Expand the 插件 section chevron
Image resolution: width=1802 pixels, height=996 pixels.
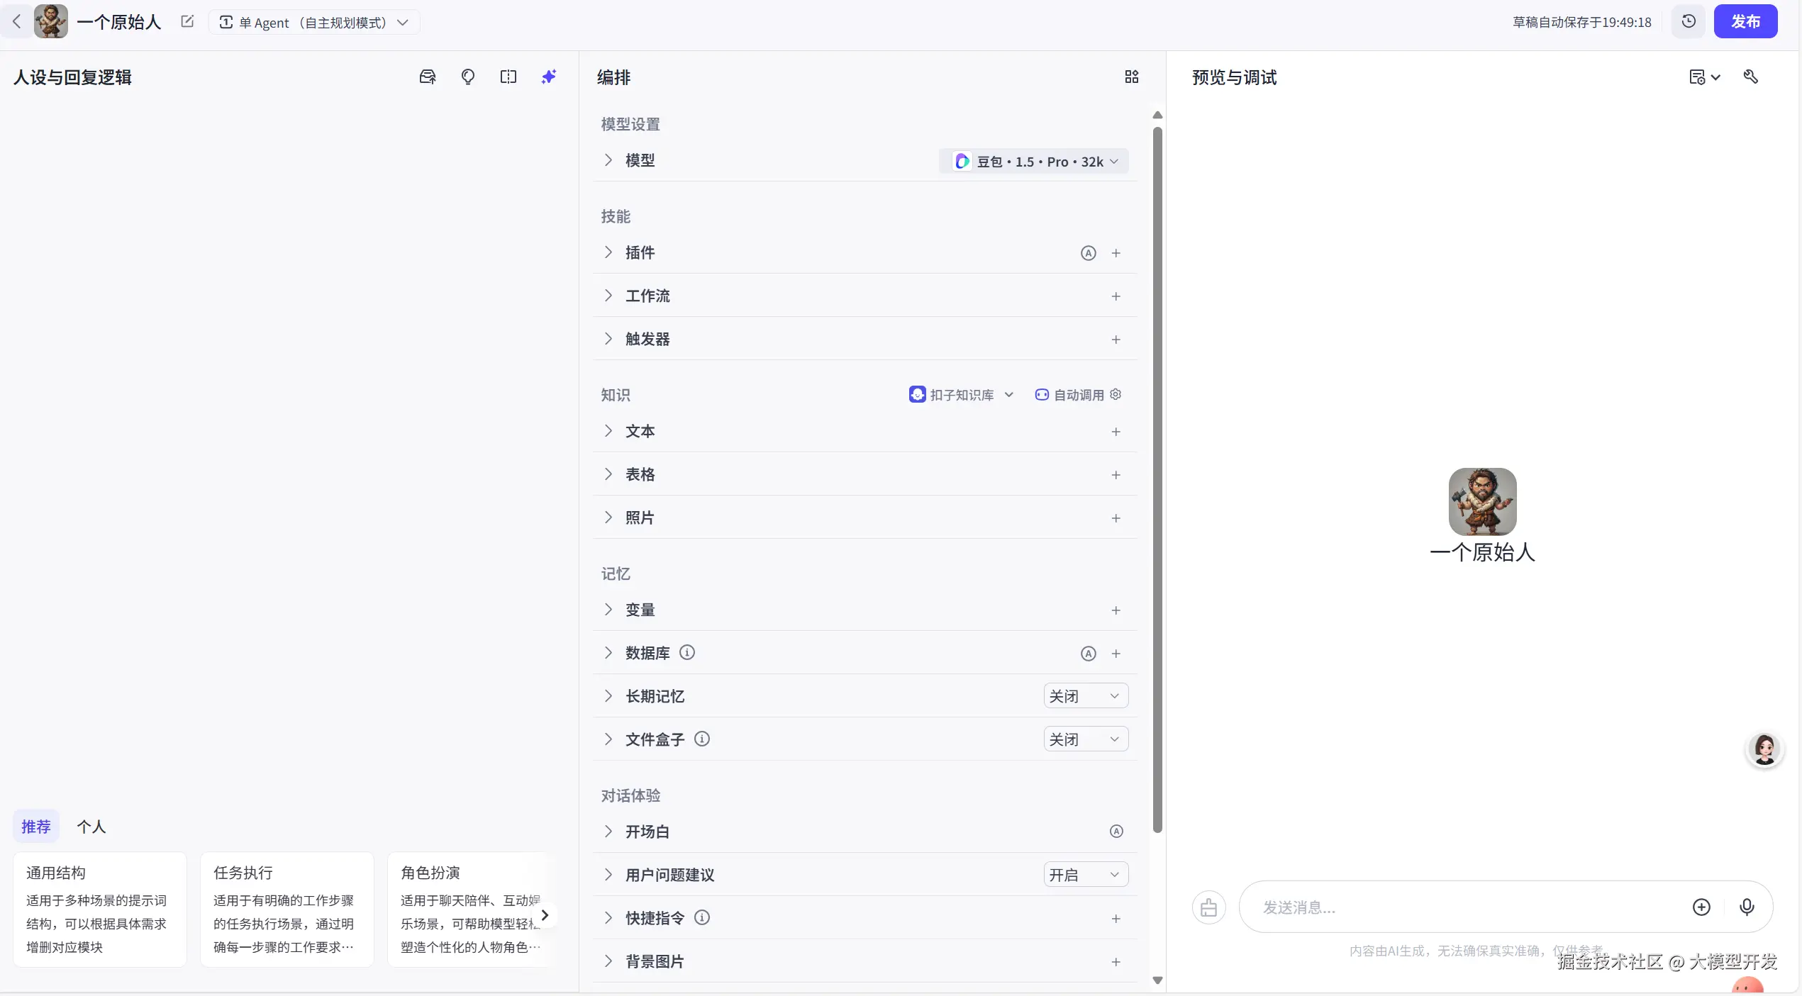pyautogui.click(x=608, y=252)
